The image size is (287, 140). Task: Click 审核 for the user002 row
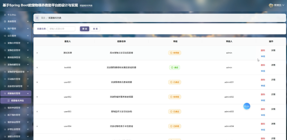coord(263,100)
